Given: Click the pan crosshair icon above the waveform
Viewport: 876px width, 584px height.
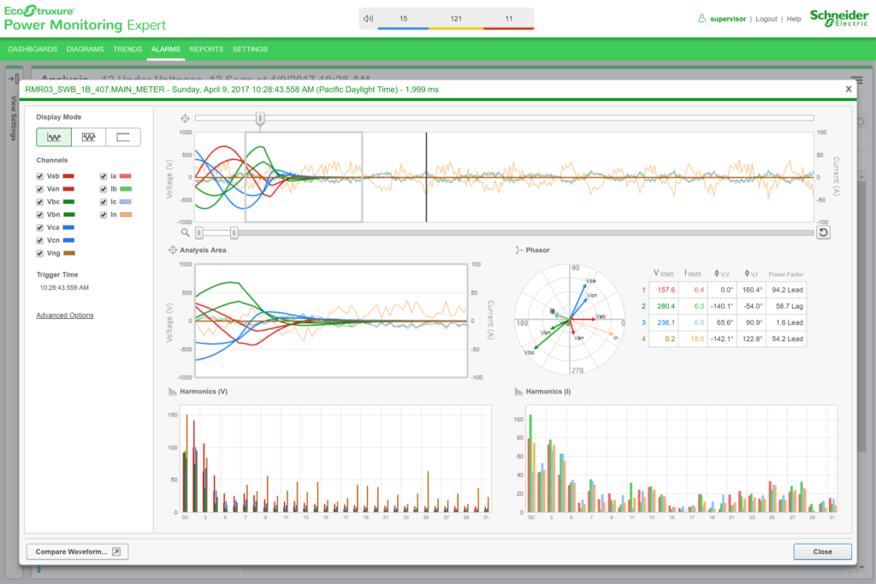Looking at the screenshot, I should tap(185, 118).
